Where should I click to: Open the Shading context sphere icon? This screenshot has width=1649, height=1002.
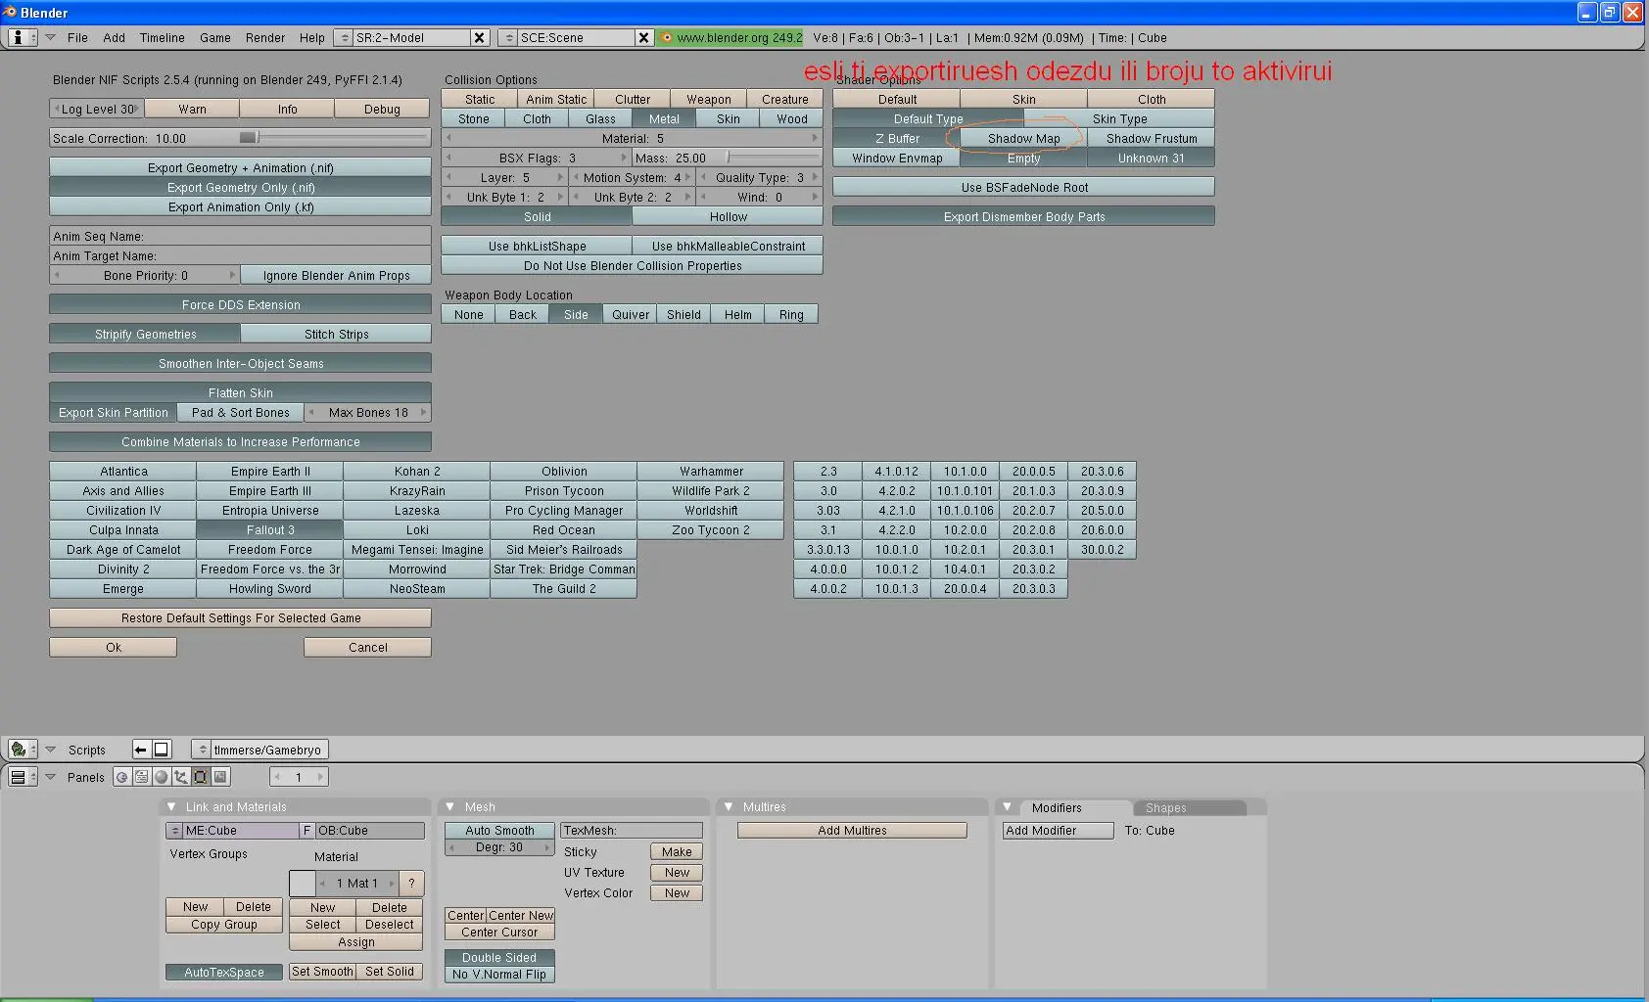tap(161, 777)
